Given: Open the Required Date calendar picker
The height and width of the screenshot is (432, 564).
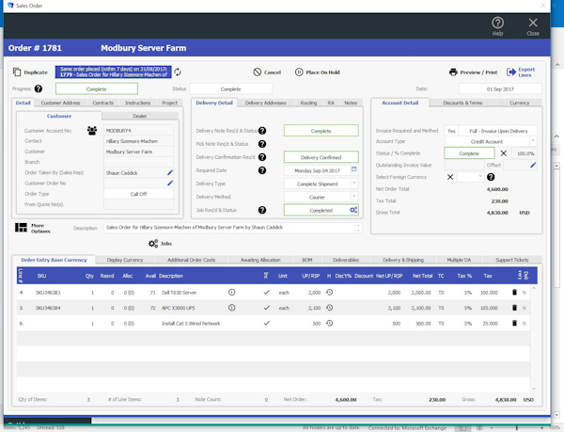Looking at the screenshot, I should (354, 169).
